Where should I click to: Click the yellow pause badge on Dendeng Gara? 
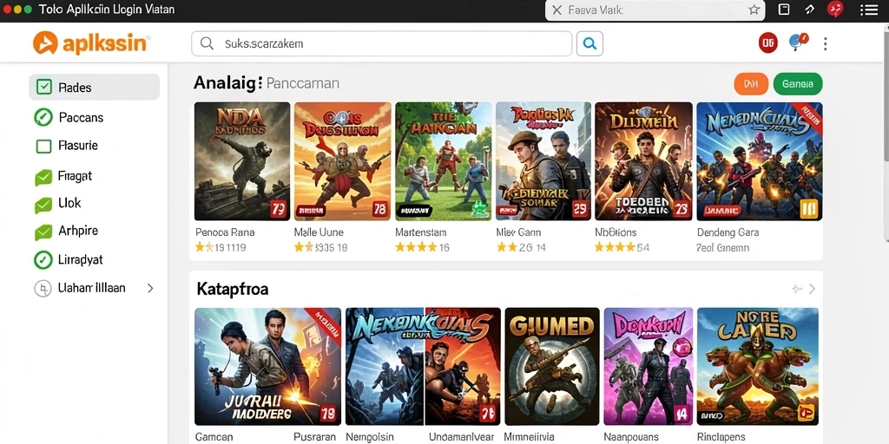tap(809, 209)
